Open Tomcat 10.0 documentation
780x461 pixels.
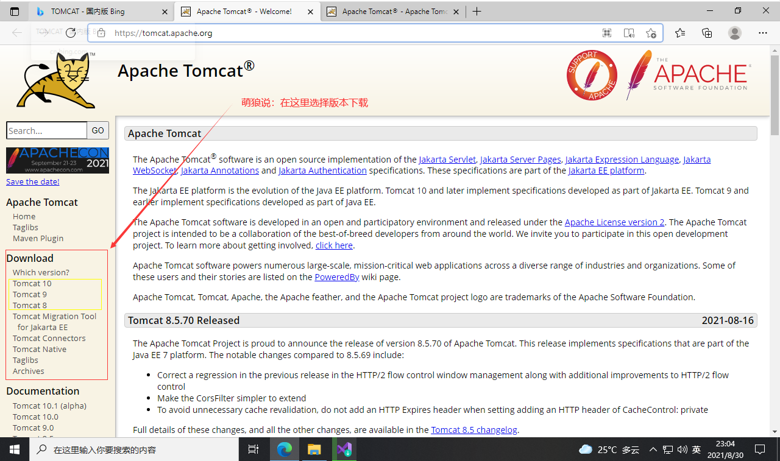coord(35,417)
